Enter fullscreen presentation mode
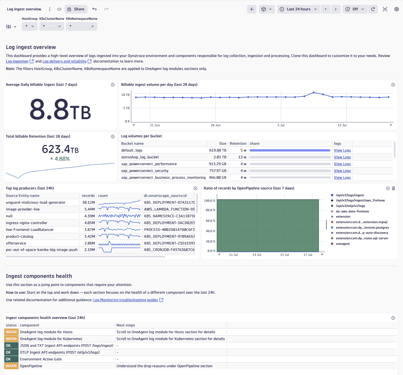Viewport: 403px width, 375px height. click(385, 9)
